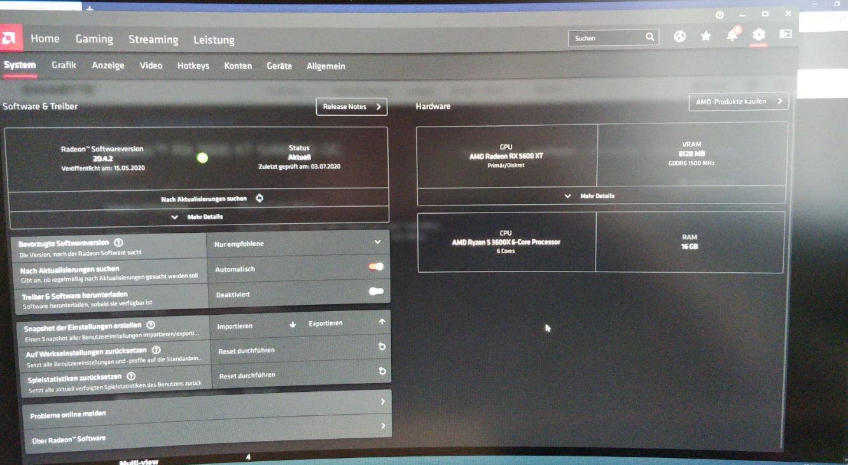The height and width of the screenshot is (465, 848).
Task: Click help icon next to Snapshot der Einstellungen erstellen
Action: [151, 325]
